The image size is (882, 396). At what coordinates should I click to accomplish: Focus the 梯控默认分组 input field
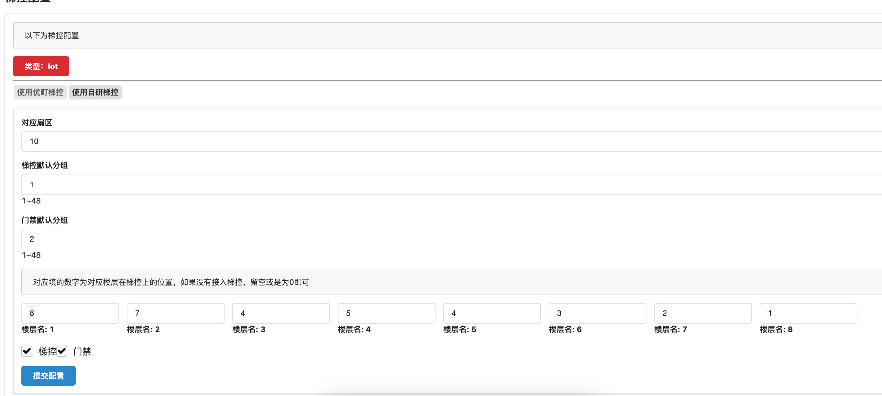coord(445,184)
